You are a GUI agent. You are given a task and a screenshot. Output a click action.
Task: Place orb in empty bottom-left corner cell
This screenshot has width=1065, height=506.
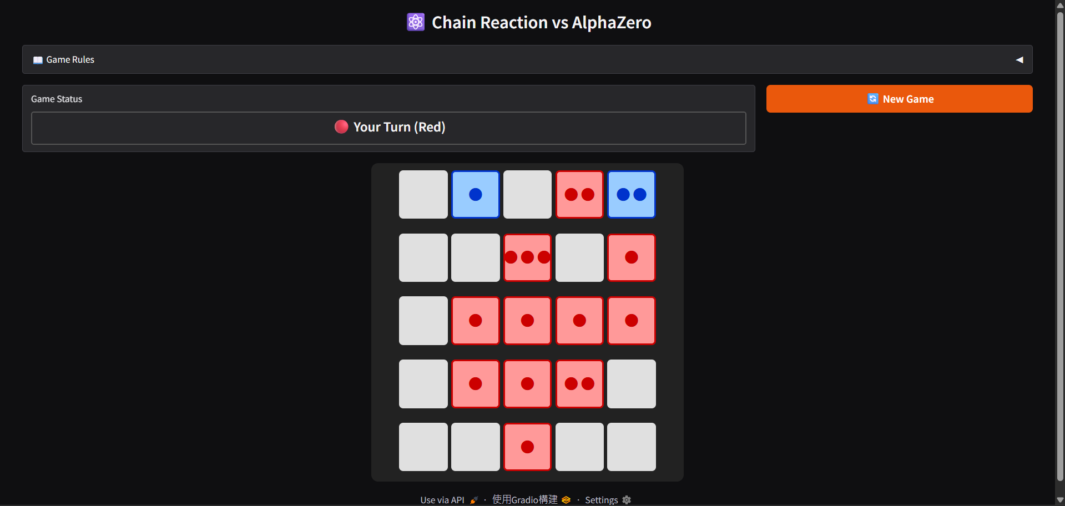[x=423, y=447]
